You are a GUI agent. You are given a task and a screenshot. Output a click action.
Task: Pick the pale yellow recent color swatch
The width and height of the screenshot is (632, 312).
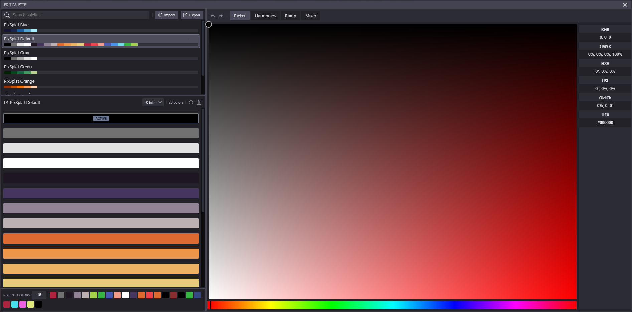(x=31, y=304)
